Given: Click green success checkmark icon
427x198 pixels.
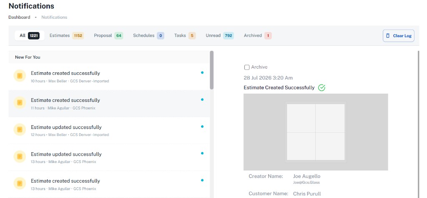Looking at the screenshot, I should (x=322, y=87).
